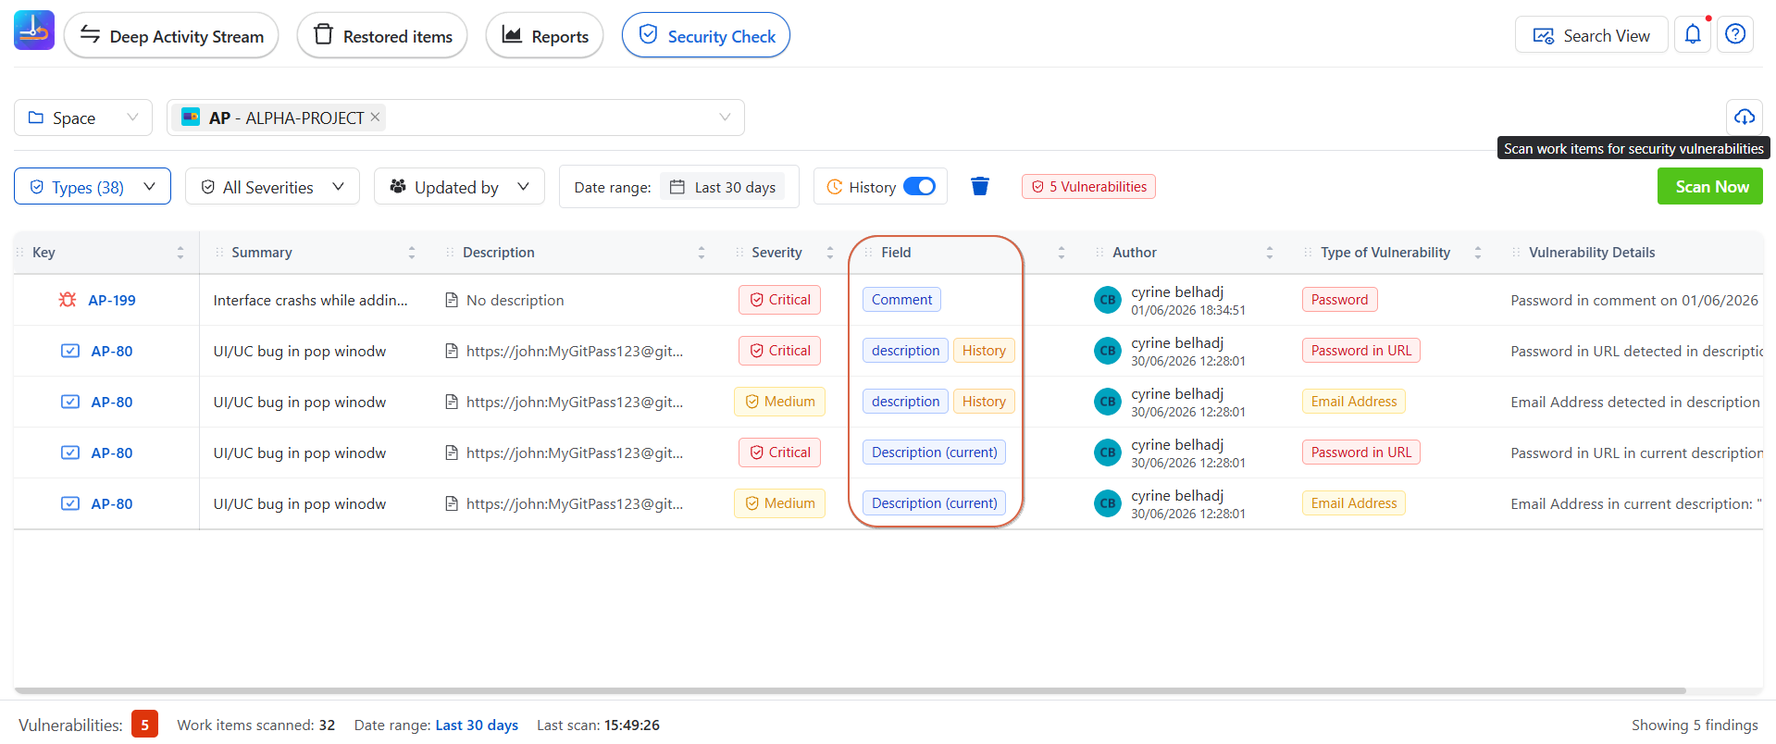
Task: Open the help question mark icon
Action: [1735, 35]
